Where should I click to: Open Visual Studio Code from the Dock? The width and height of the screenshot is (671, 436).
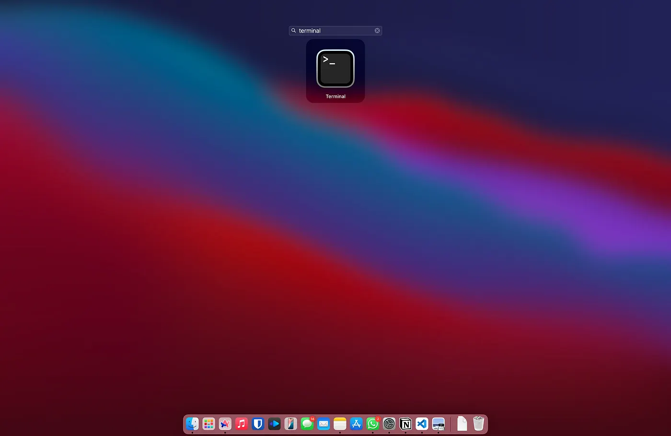point(422,424)
